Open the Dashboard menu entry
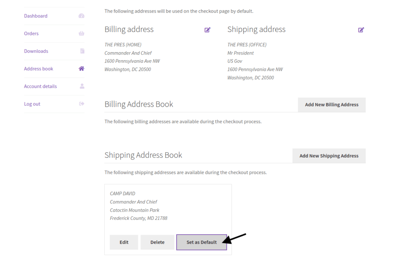The image size is (393, 265). click(36, 16)
